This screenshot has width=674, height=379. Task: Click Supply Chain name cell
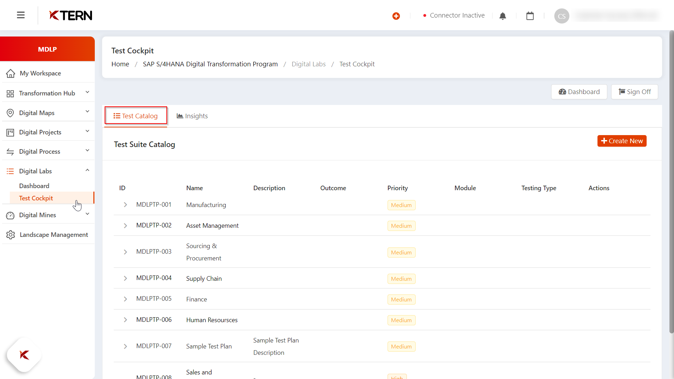(x=204, y=279)
